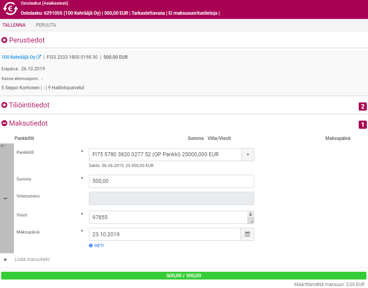Click blue info icon next to HETI
368x288 pixels.
91,245
